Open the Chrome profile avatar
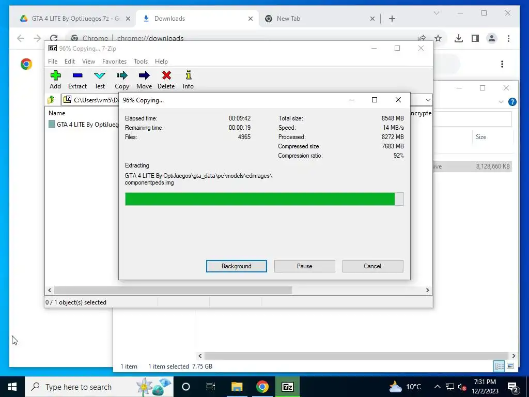The height and width of the screenshot is (397, 529). coord(492,38)
